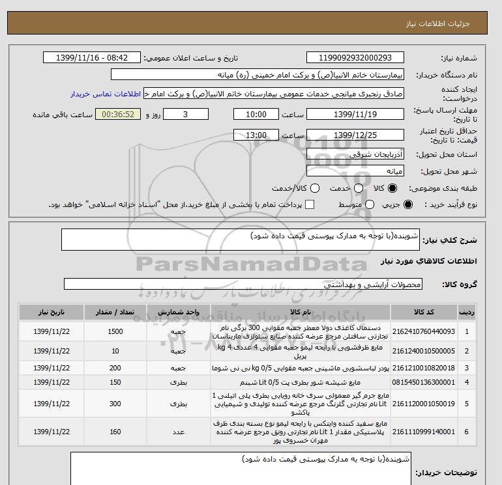This screenshot has width=502, height=485.
Task: Click the نام کالا column header
Action: [301, 312]
